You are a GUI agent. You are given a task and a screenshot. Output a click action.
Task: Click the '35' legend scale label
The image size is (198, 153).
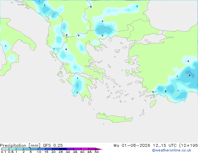point(75,152)
